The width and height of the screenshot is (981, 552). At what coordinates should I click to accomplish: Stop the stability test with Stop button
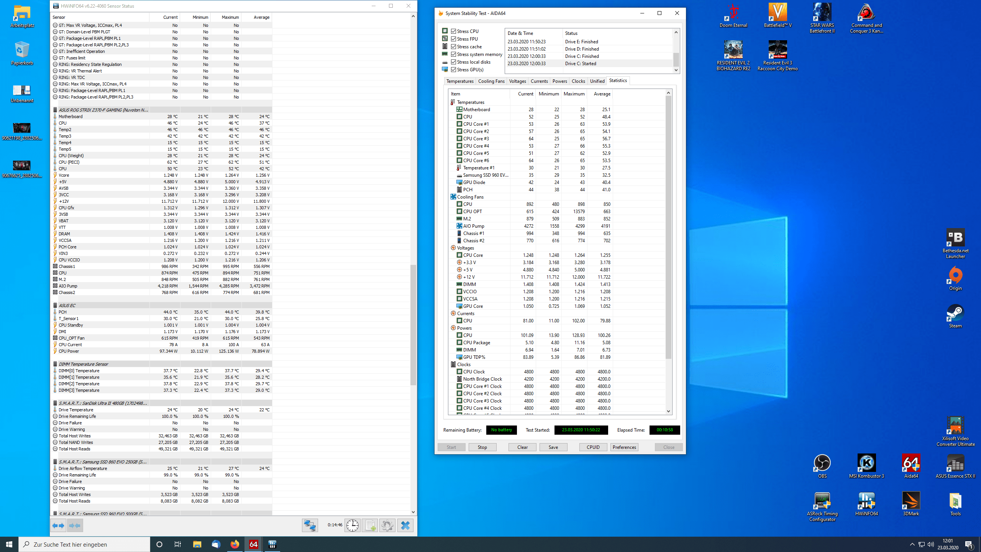482,447
